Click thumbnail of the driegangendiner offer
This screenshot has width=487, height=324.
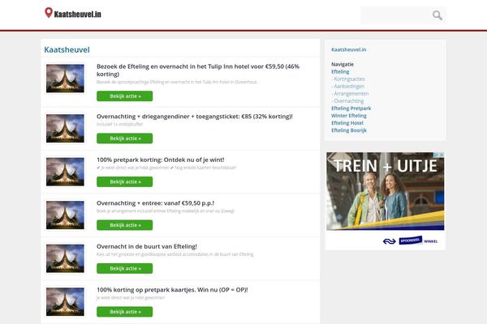65,128
